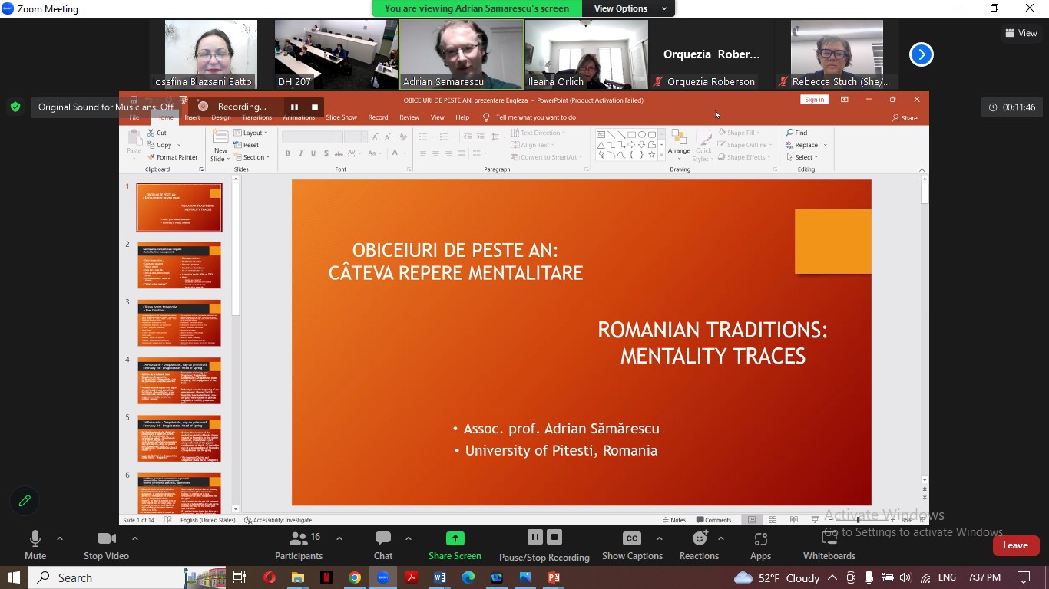1049x589 pixels.
Task: Click Sign in button in PowerPoint
Action: 814,100
